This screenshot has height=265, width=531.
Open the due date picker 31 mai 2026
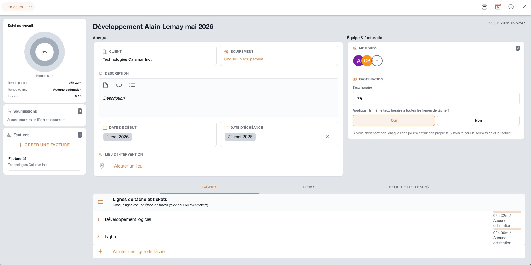[x=240, y=137]
